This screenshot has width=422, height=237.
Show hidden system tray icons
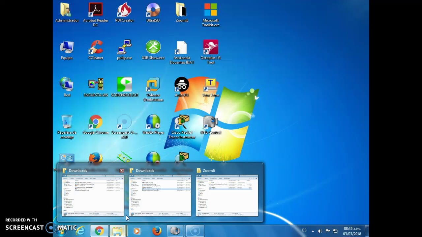point(313,231)
